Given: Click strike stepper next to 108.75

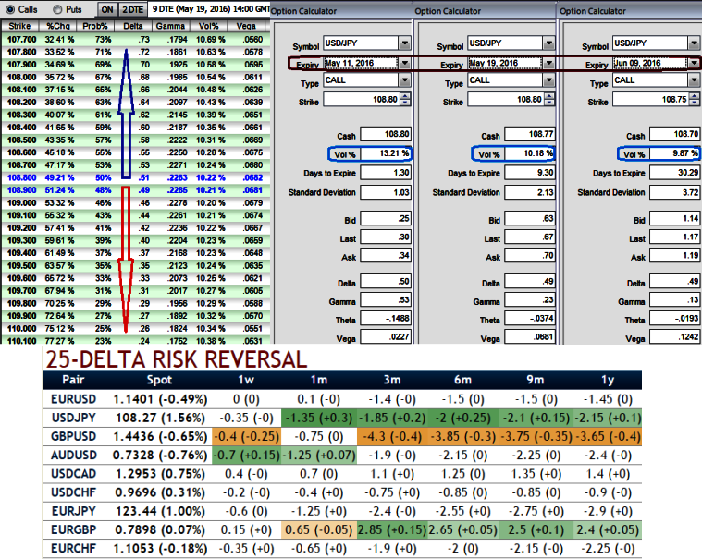Looking at the screenshot, I should (695, 99).
